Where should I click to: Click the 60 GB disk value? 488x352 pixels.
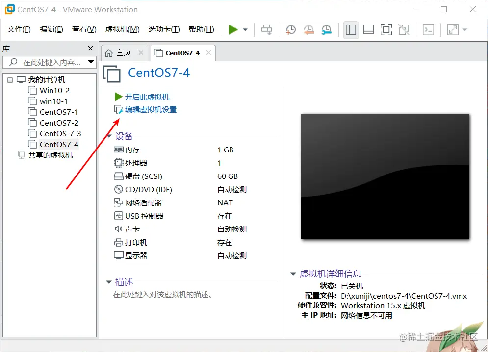228,176
